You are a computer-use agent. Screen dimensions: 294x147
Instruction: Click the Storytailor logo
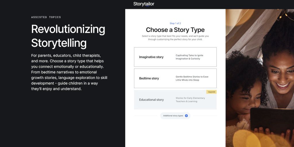(144, 4)
